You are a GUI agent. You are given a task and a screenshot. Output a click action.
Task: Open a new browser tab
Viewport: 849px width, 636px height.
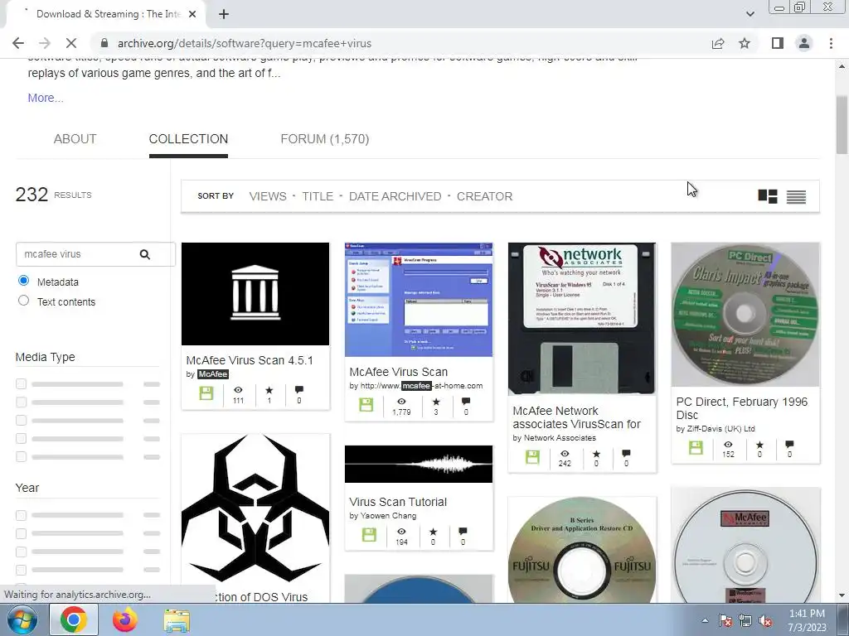pyautogui.click(x=224, y=14)
